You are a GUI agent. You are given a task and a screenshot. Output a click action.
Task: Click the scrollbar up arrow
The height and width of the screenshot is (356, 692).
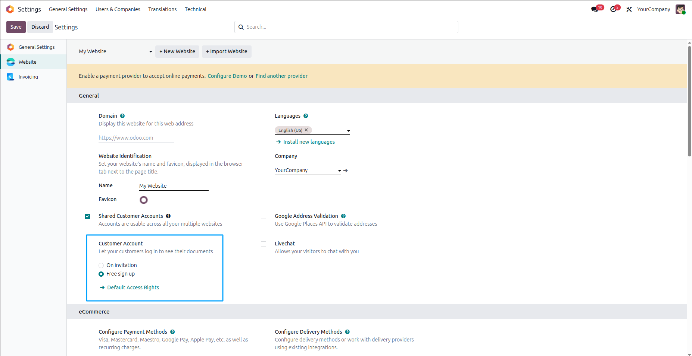689,42
